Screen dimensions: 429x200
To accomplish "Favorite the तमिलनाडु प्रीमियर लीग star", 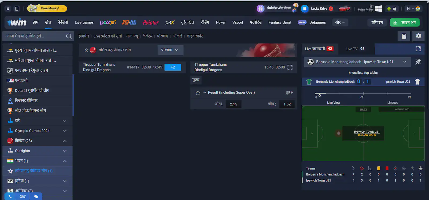I will 10,171.
